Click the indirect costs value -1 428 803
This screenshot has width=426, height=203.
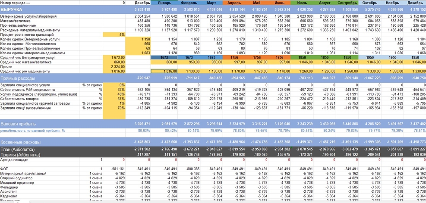coord(142,142)
